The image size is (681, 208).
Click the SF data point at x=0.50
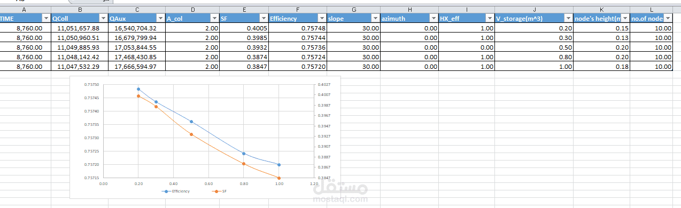(x=191, y=134)
